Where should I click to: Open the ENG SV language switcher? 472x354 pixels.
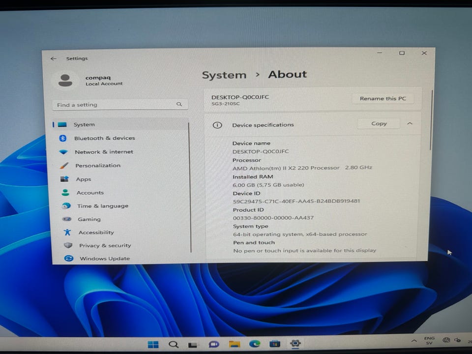tap(429, 340)
